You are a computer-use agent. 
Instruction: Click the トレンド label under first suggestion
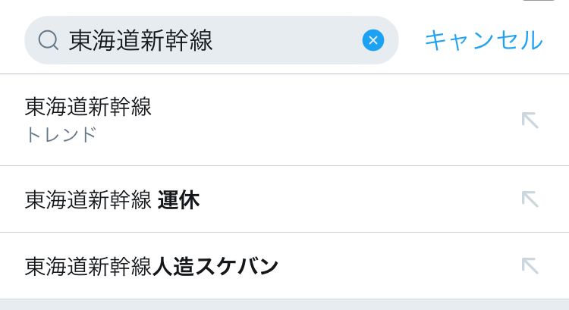[61, 135]
